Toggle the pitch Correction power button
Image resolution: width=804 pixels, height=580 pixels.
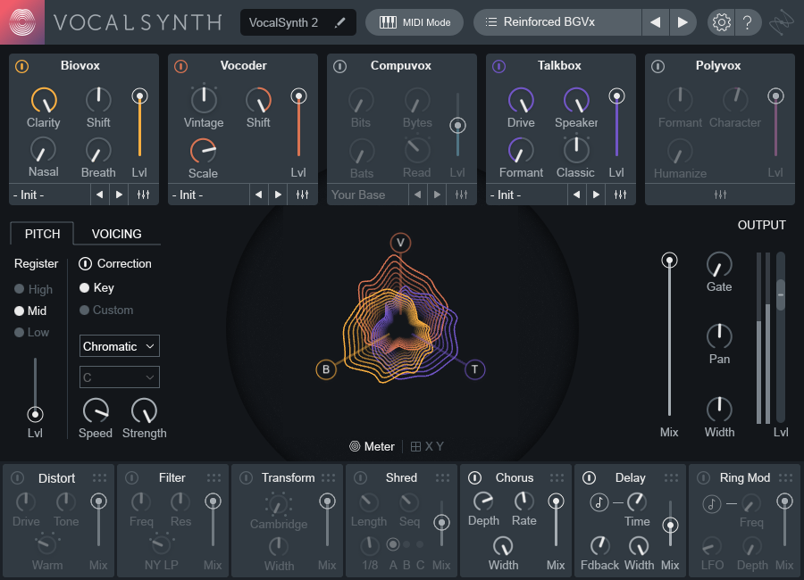pos(85,264)
